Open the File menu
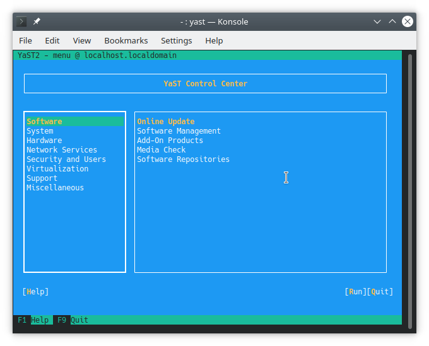 [x=25, y=40]
